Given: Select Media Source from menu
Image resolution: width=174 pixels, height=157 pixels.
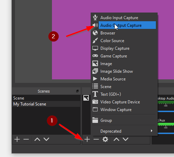Looking at the screenshot, I should point(124,79).
